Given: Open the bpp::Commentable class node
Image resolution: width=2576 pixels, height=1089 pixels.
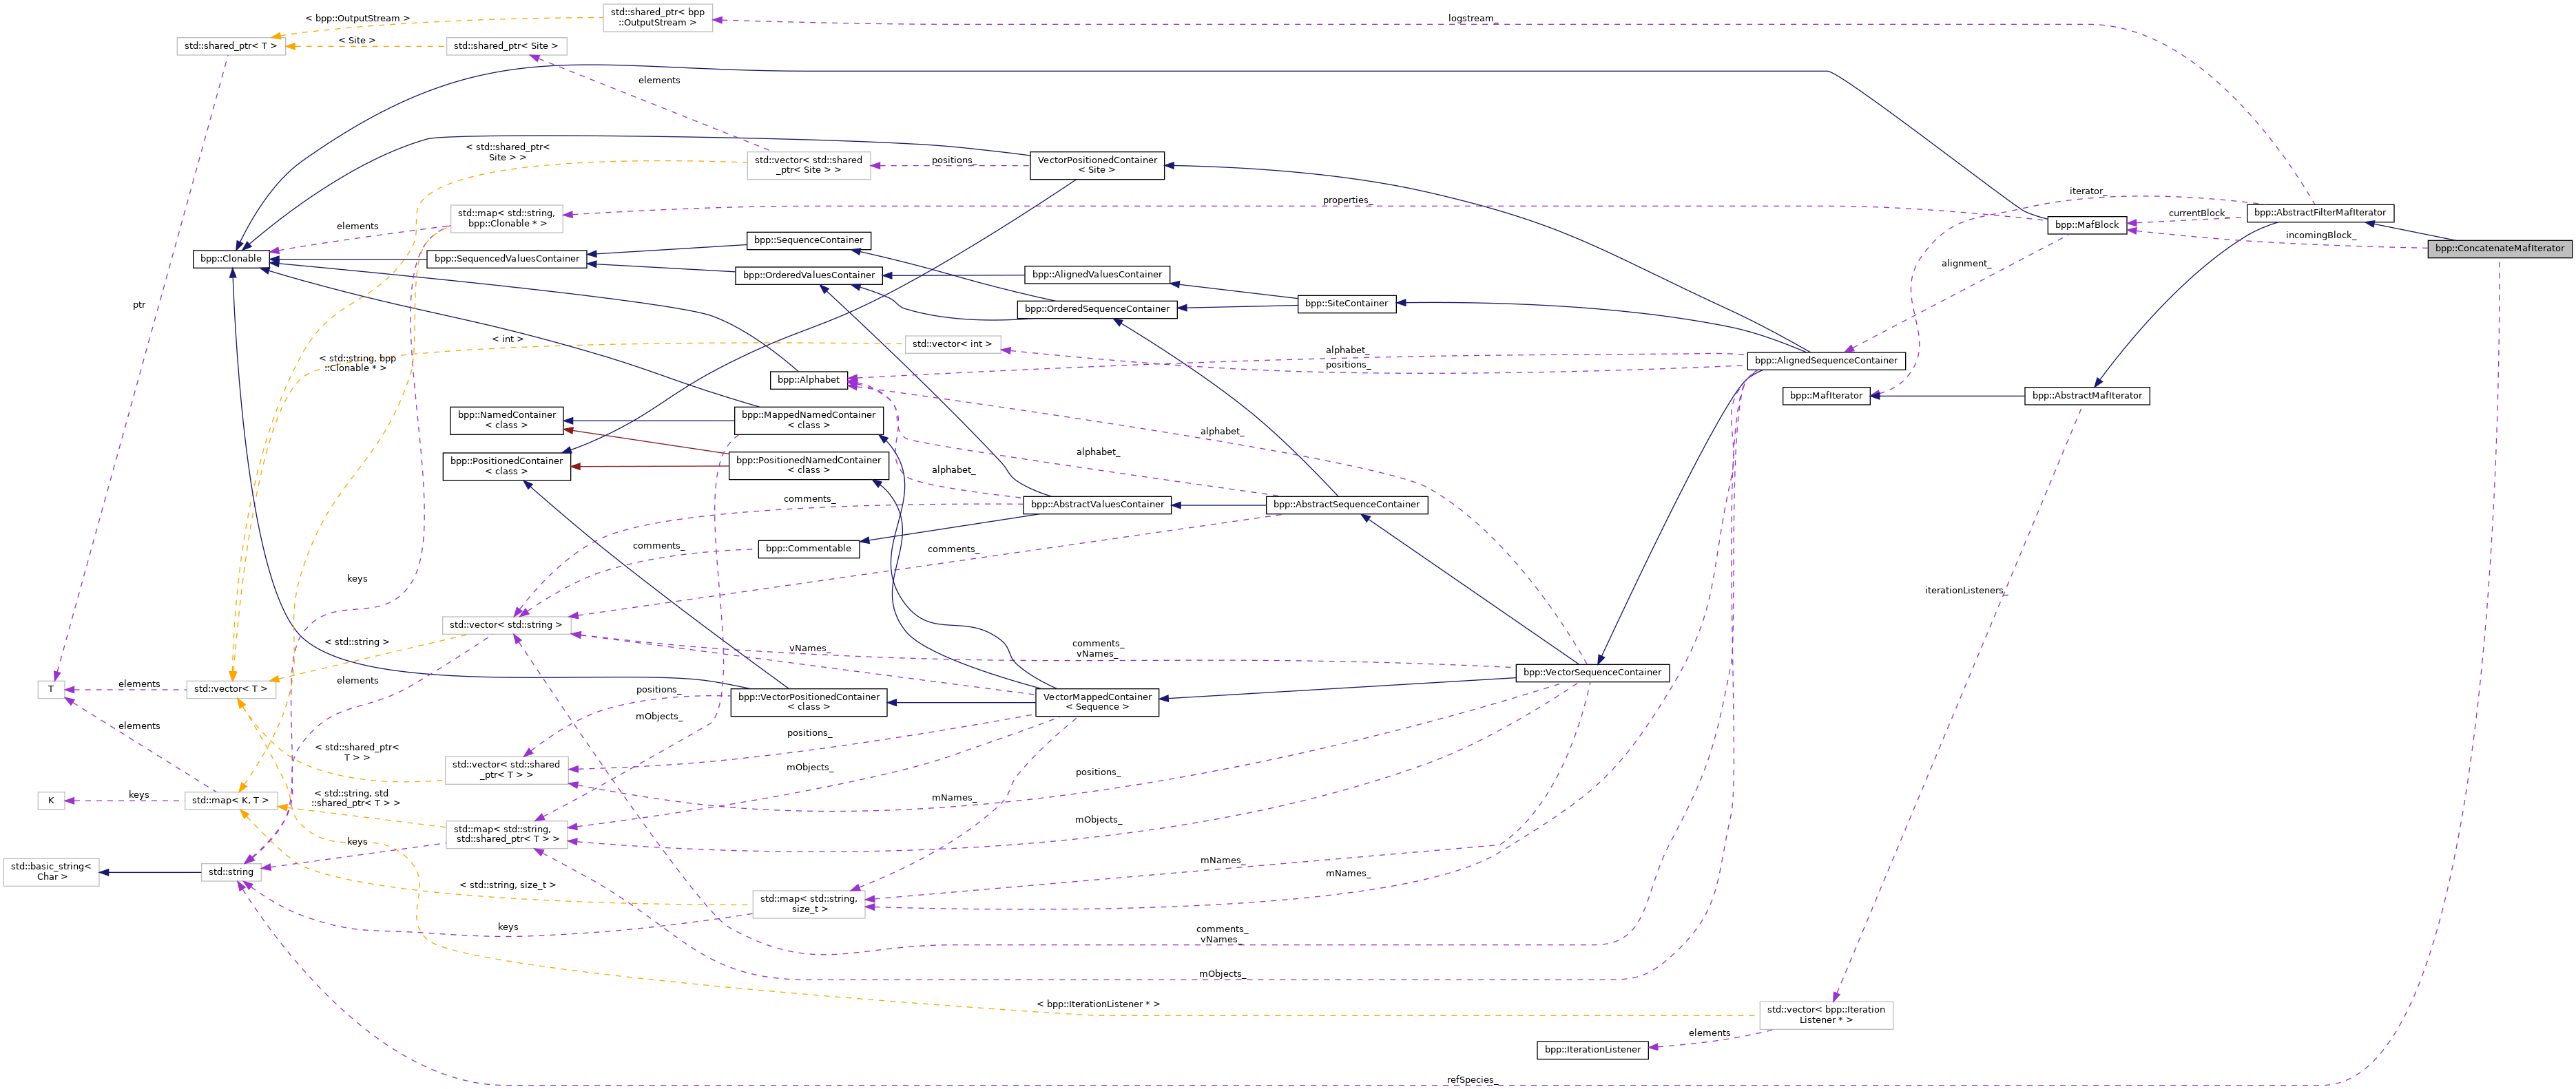Looking at the screenshot, I should click(x=808, y=549).
